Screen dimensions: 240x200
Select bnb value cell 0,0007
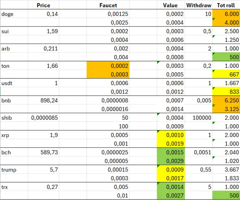pyautogui.click(x=171, y=100)
